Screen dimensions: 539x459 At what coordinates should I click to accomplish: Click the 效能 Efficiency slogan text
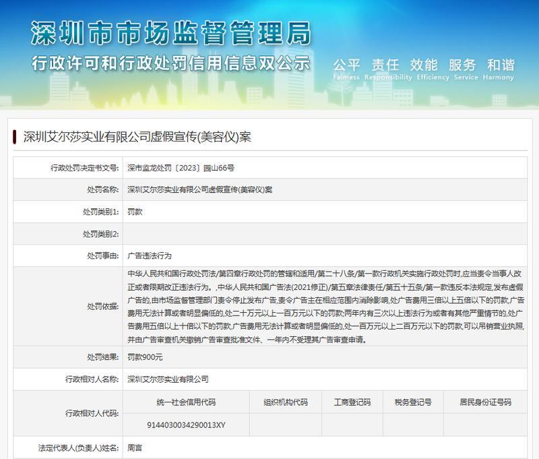(433, 69)
